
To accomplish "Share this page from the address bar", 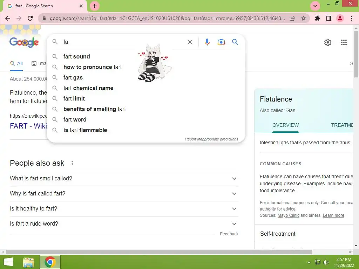I will (292, 18).
